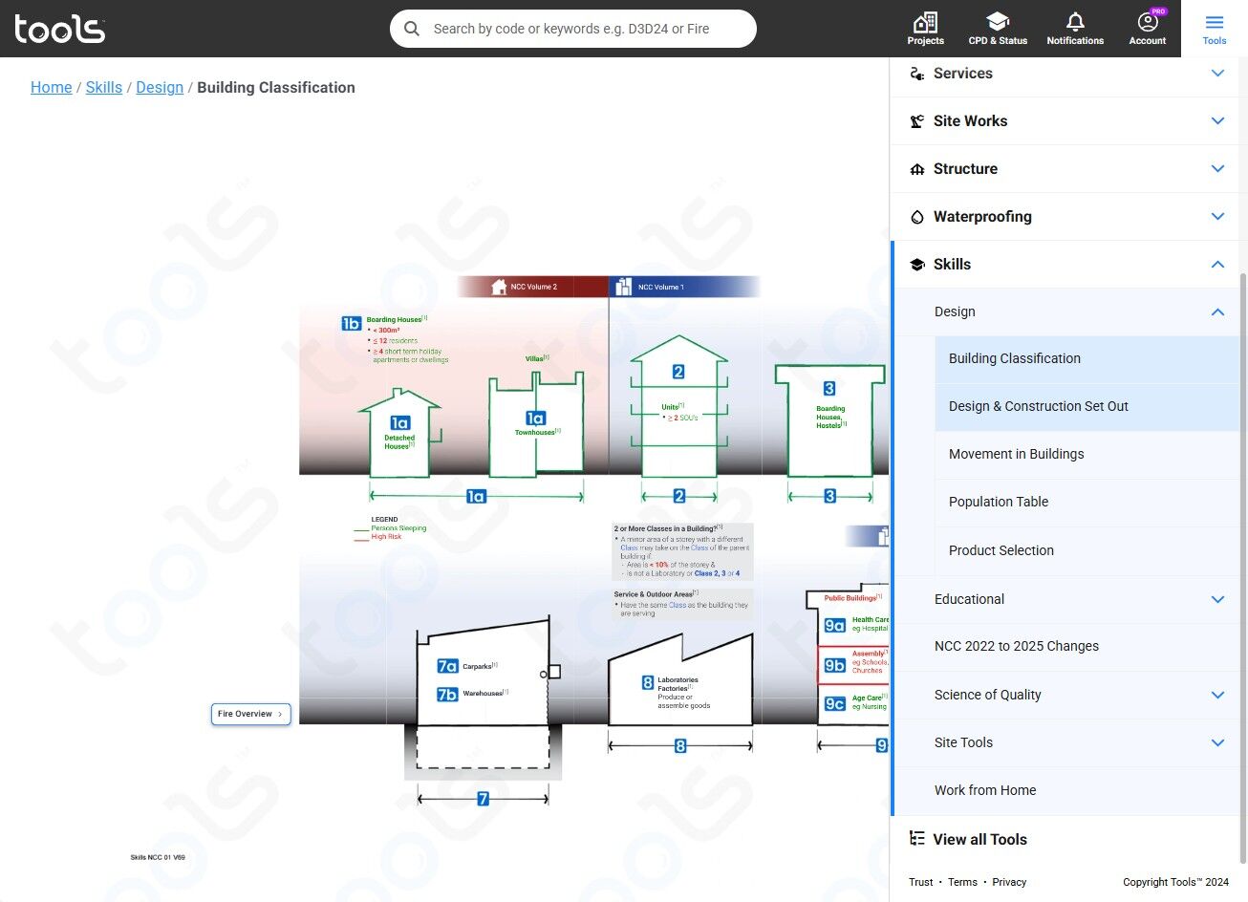Expand the Educational submenu chevron
This screenshot has height=902, width=1248.
pos(1217,599)
